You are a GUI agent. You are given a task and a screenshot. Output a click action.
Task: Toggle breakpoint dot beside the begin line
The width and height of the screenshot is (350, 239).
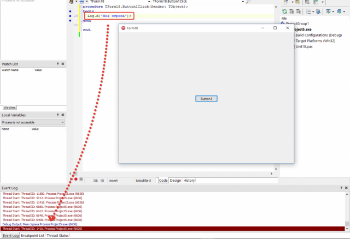pyautogui.click(x=70, y=11)
